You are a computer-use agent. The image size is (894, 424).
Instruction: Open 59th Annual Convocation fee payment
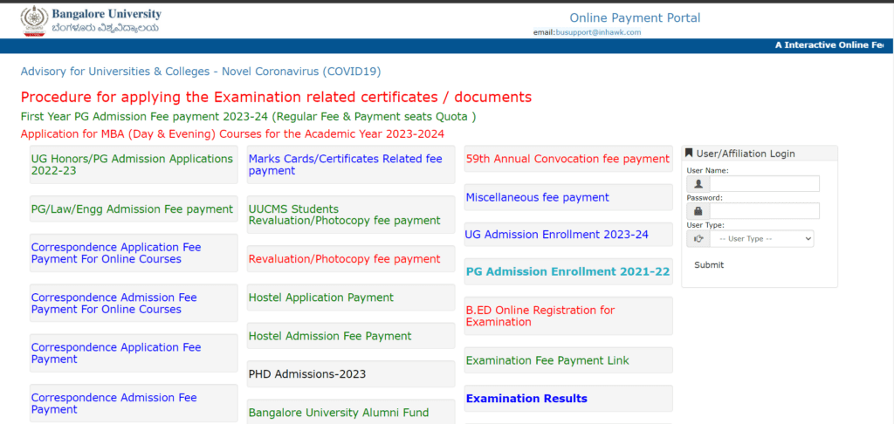coord(567,159)
